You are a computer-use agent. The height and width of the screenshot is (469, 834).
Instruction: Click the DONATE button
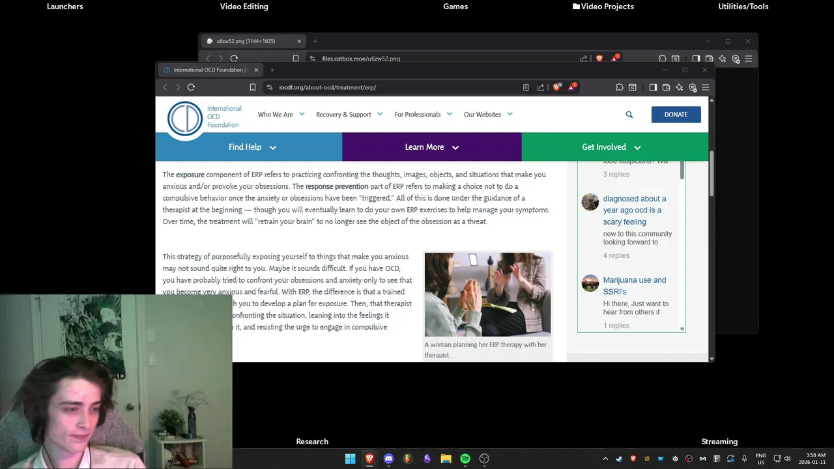pos(676,115)
